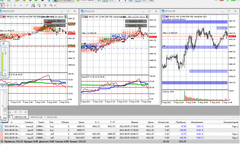Sort the history table by the Символ column

coord(27,122)
